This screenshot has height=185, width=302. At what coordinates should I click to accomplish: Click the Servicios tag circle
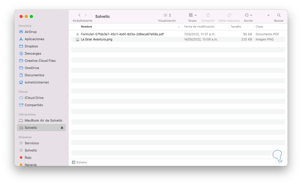tap(21, 143)
